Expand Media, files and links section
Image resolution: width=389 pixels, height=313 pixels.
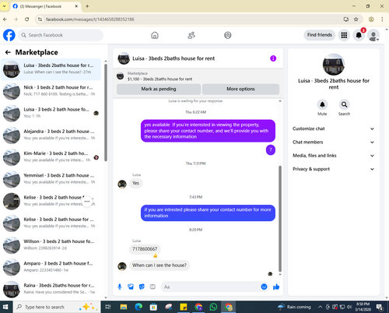(333, 156)
